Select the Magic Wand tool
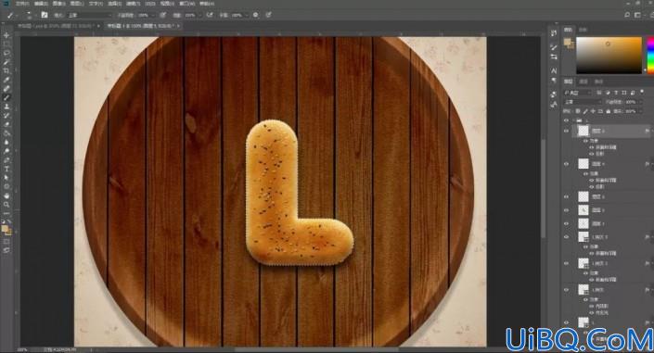654x353 pixels. pos(6,62)
